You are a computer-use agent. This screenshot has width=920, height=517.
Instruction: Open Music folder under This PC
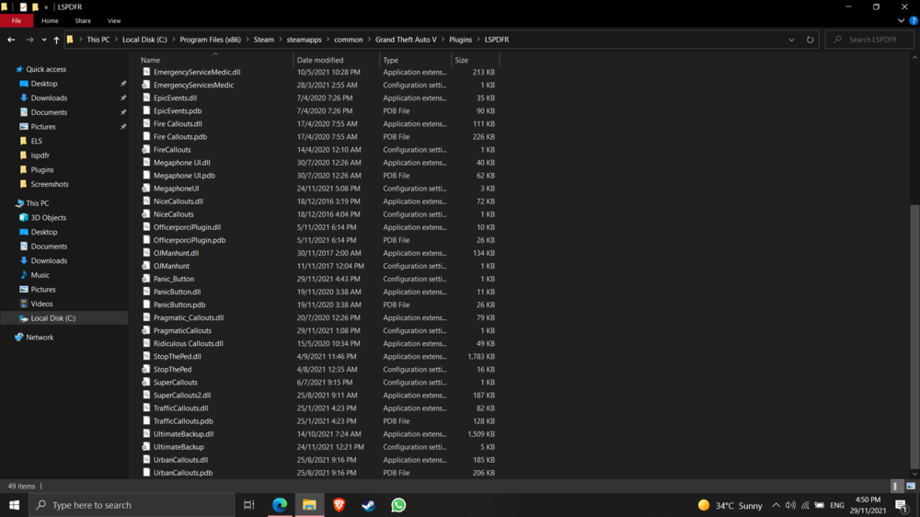[40, 275]
